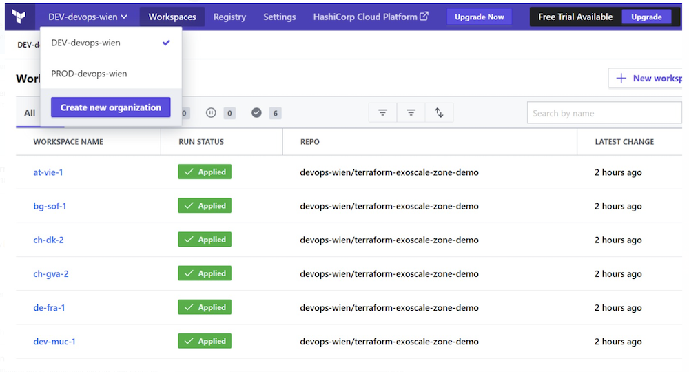Image resolution: width=689 pixels, height=372 pixels.
Task: Click the Free Trial Available label
Action: pyautogui.click(x=575, y=17)
